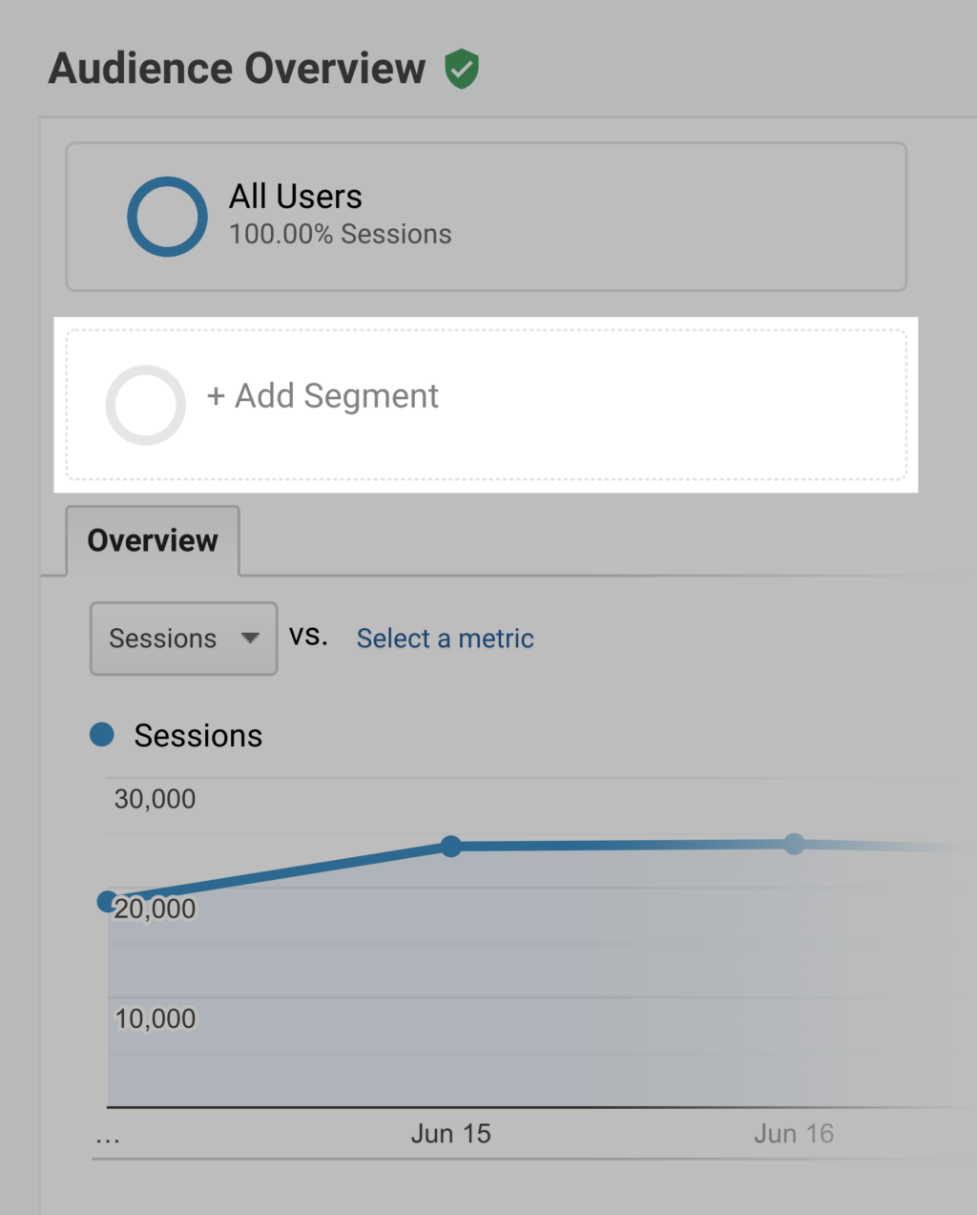Click the dropdown arrow inside the Sessions selector
This screenshot has width=977, height=1215.
[x=251, y=639]
